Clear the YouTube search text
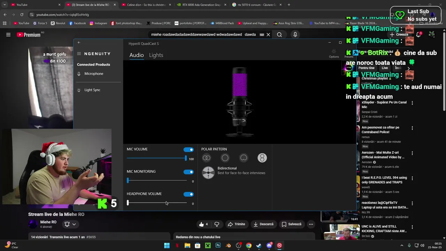Viewport: 446px width, 251px height. click(268, 35)
